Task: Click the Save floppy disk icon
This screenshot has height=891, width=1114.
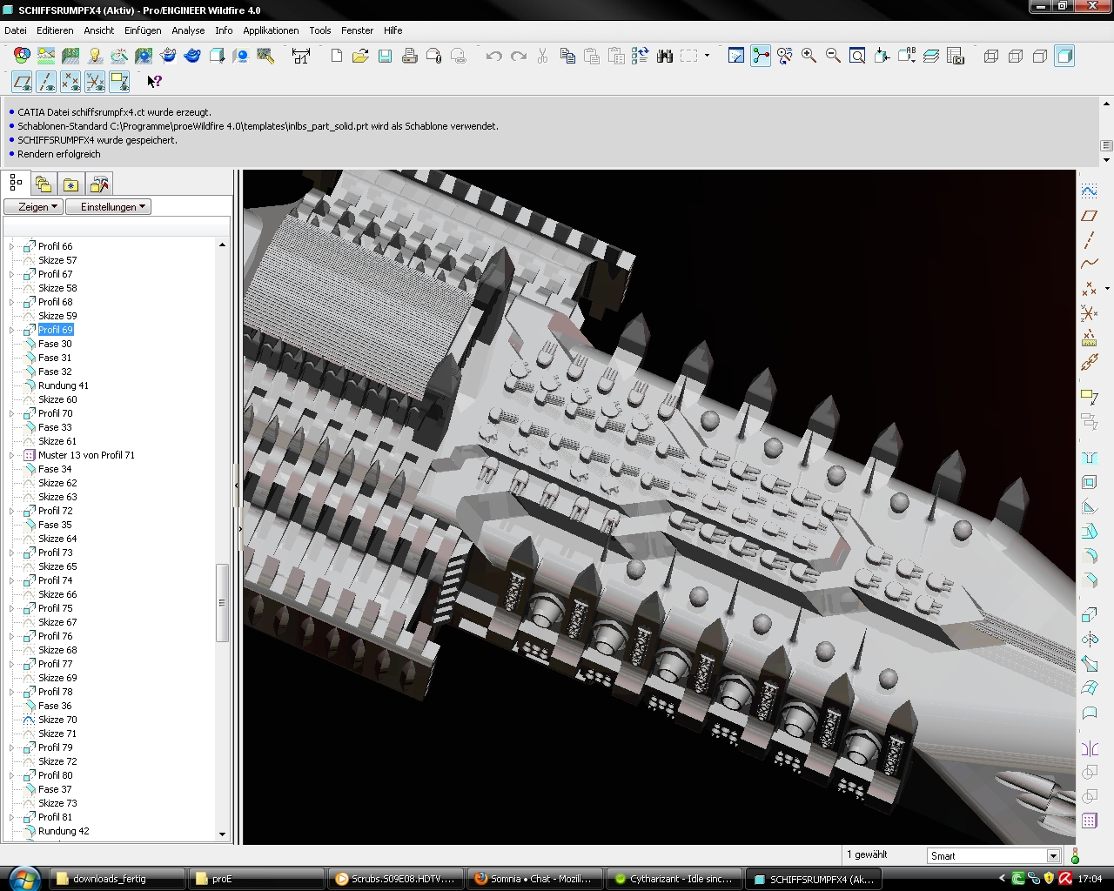Action: (385, 56)
